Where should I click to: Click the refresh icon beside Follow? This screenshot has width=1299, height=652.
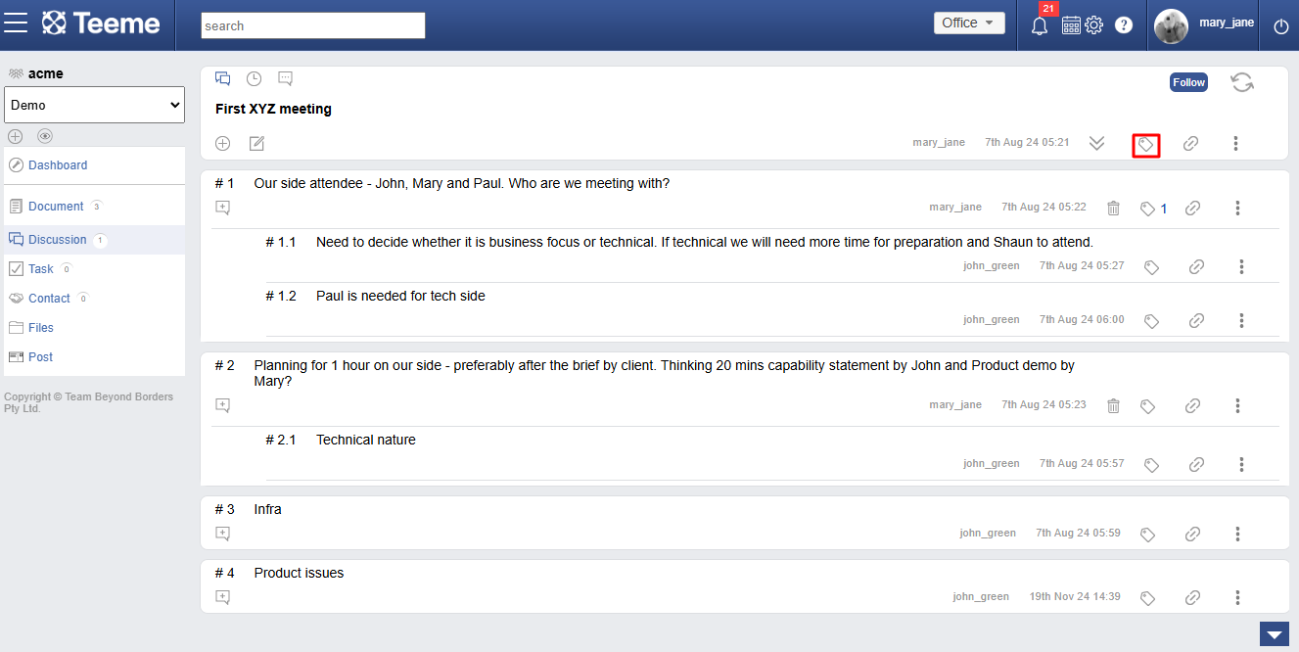pos(1242,82)
